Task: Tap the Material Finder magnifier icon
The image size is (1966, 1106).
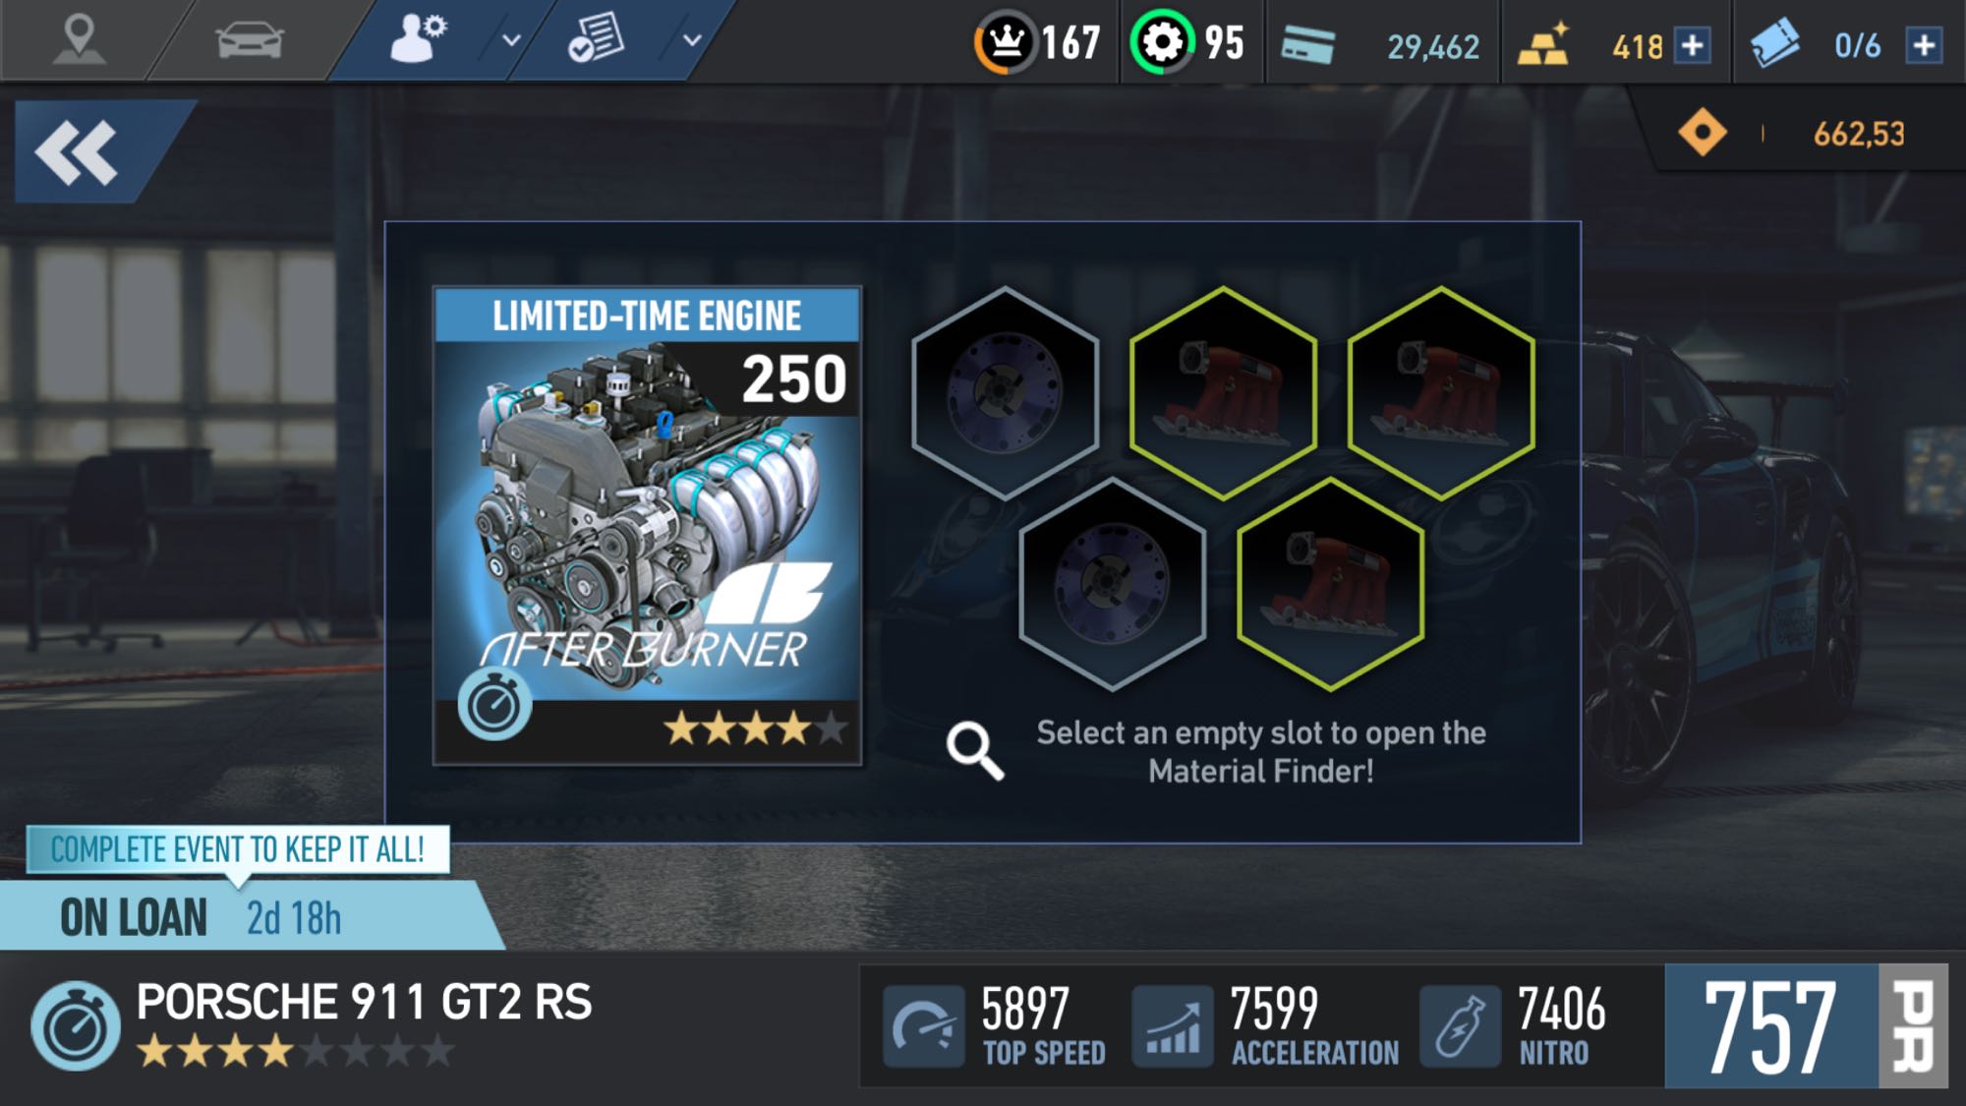Action: point(975,751)
